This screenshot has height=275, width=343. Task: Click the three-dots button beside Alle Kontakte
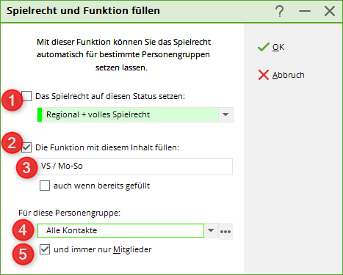pyautogui.click(x=225, y=231)
